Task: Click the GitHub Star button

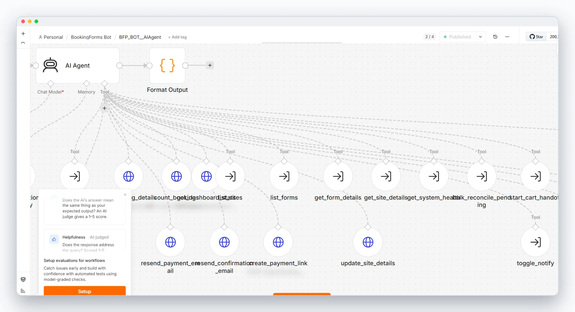Action: (536, 37)
